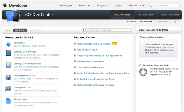Click the Log out link
This screenshot has height=112, width=184.
tap(176, 22)
